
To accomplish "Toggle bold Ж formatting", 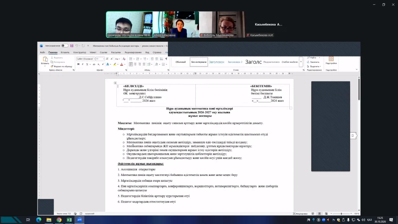I will (78, 64).
